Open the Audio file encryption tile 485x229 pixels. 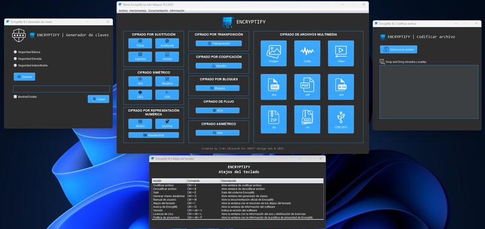point(307,53)
